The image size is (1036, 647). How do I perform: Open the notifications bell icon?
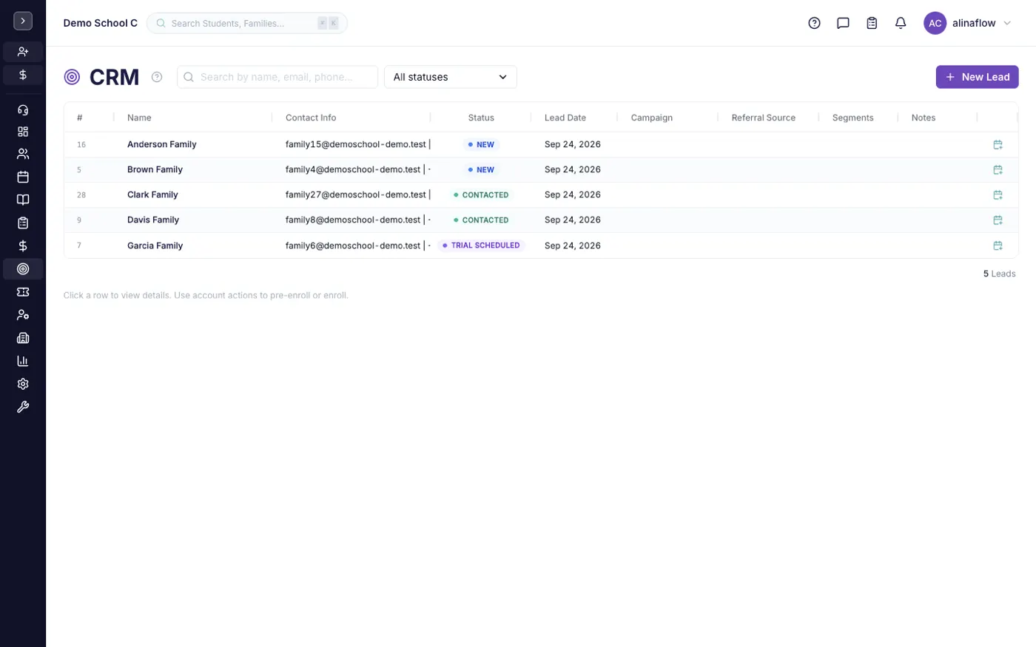(x=901, y=23)
